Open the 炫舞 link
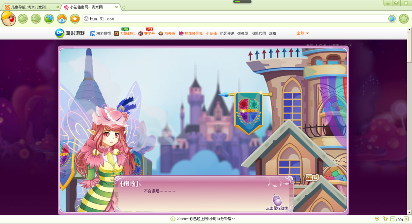This screenshot has height=224, width=412. click(x=272, y=34)
